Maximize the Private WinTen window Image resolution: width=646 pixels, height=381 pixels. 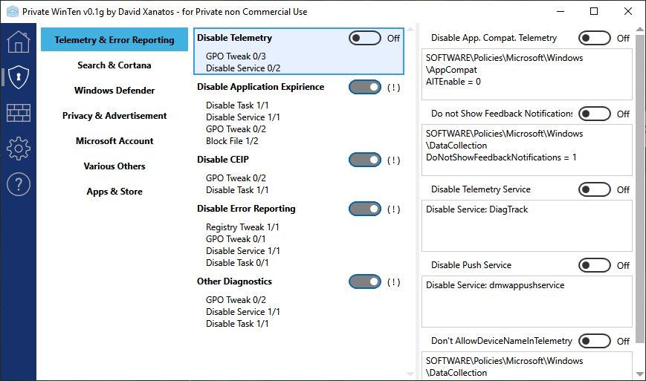coord(594,12)
